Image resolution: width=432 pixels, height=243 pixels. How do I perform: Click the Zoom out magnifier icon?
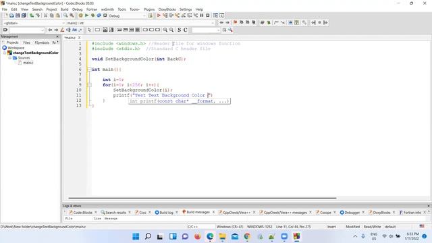pyautogui.click(x=171, y=30)
